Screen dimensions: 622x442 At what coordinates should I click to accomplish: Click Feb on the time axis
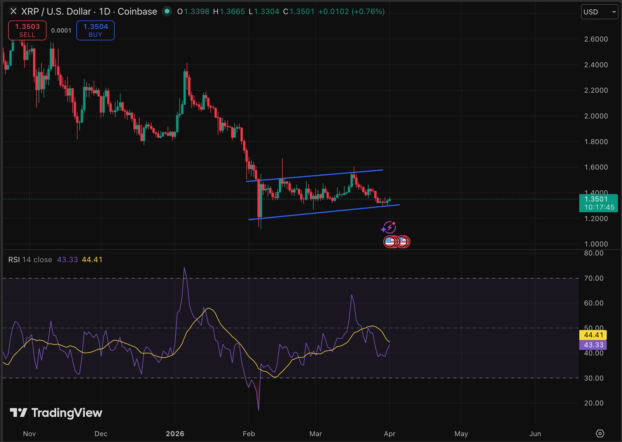[x=248, y=433]
